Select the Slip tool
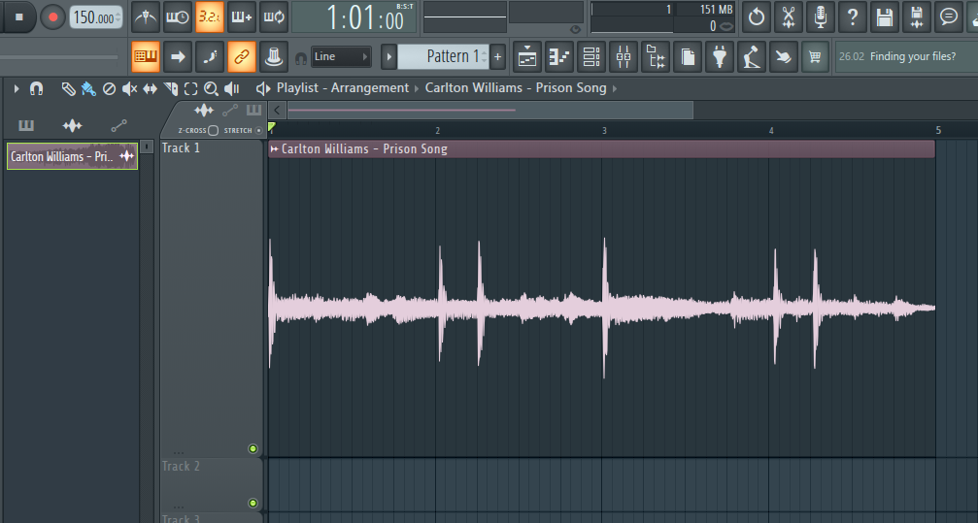This screenshot has height=523, width=978. (x=151, y=89)
